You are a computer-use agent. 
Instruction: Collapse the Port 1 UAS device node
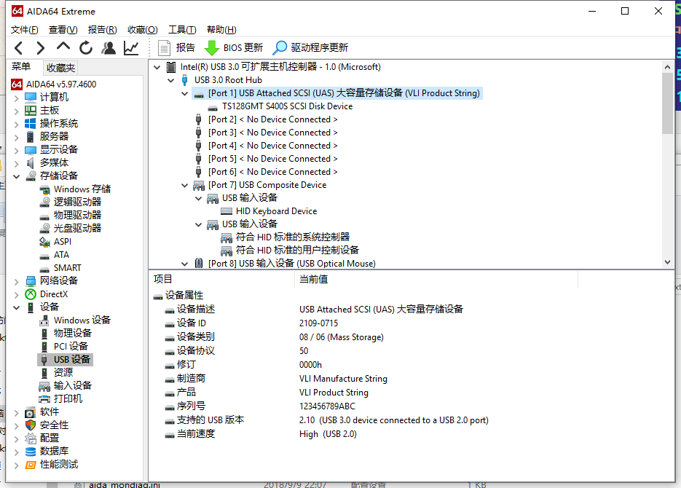tap(185, 93)
